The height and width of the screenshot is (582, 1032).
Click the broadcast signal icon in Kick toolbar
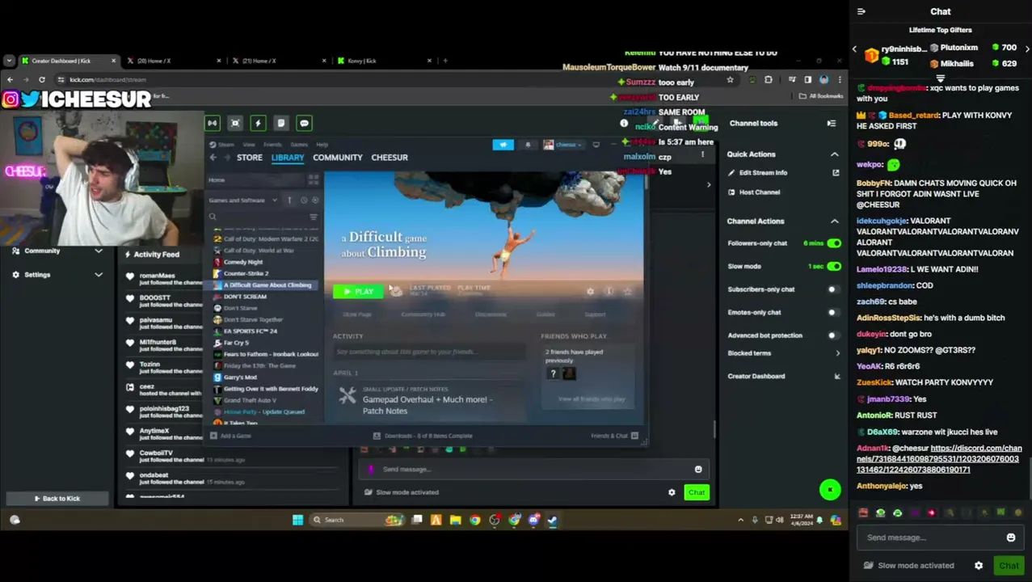(213, 123)
